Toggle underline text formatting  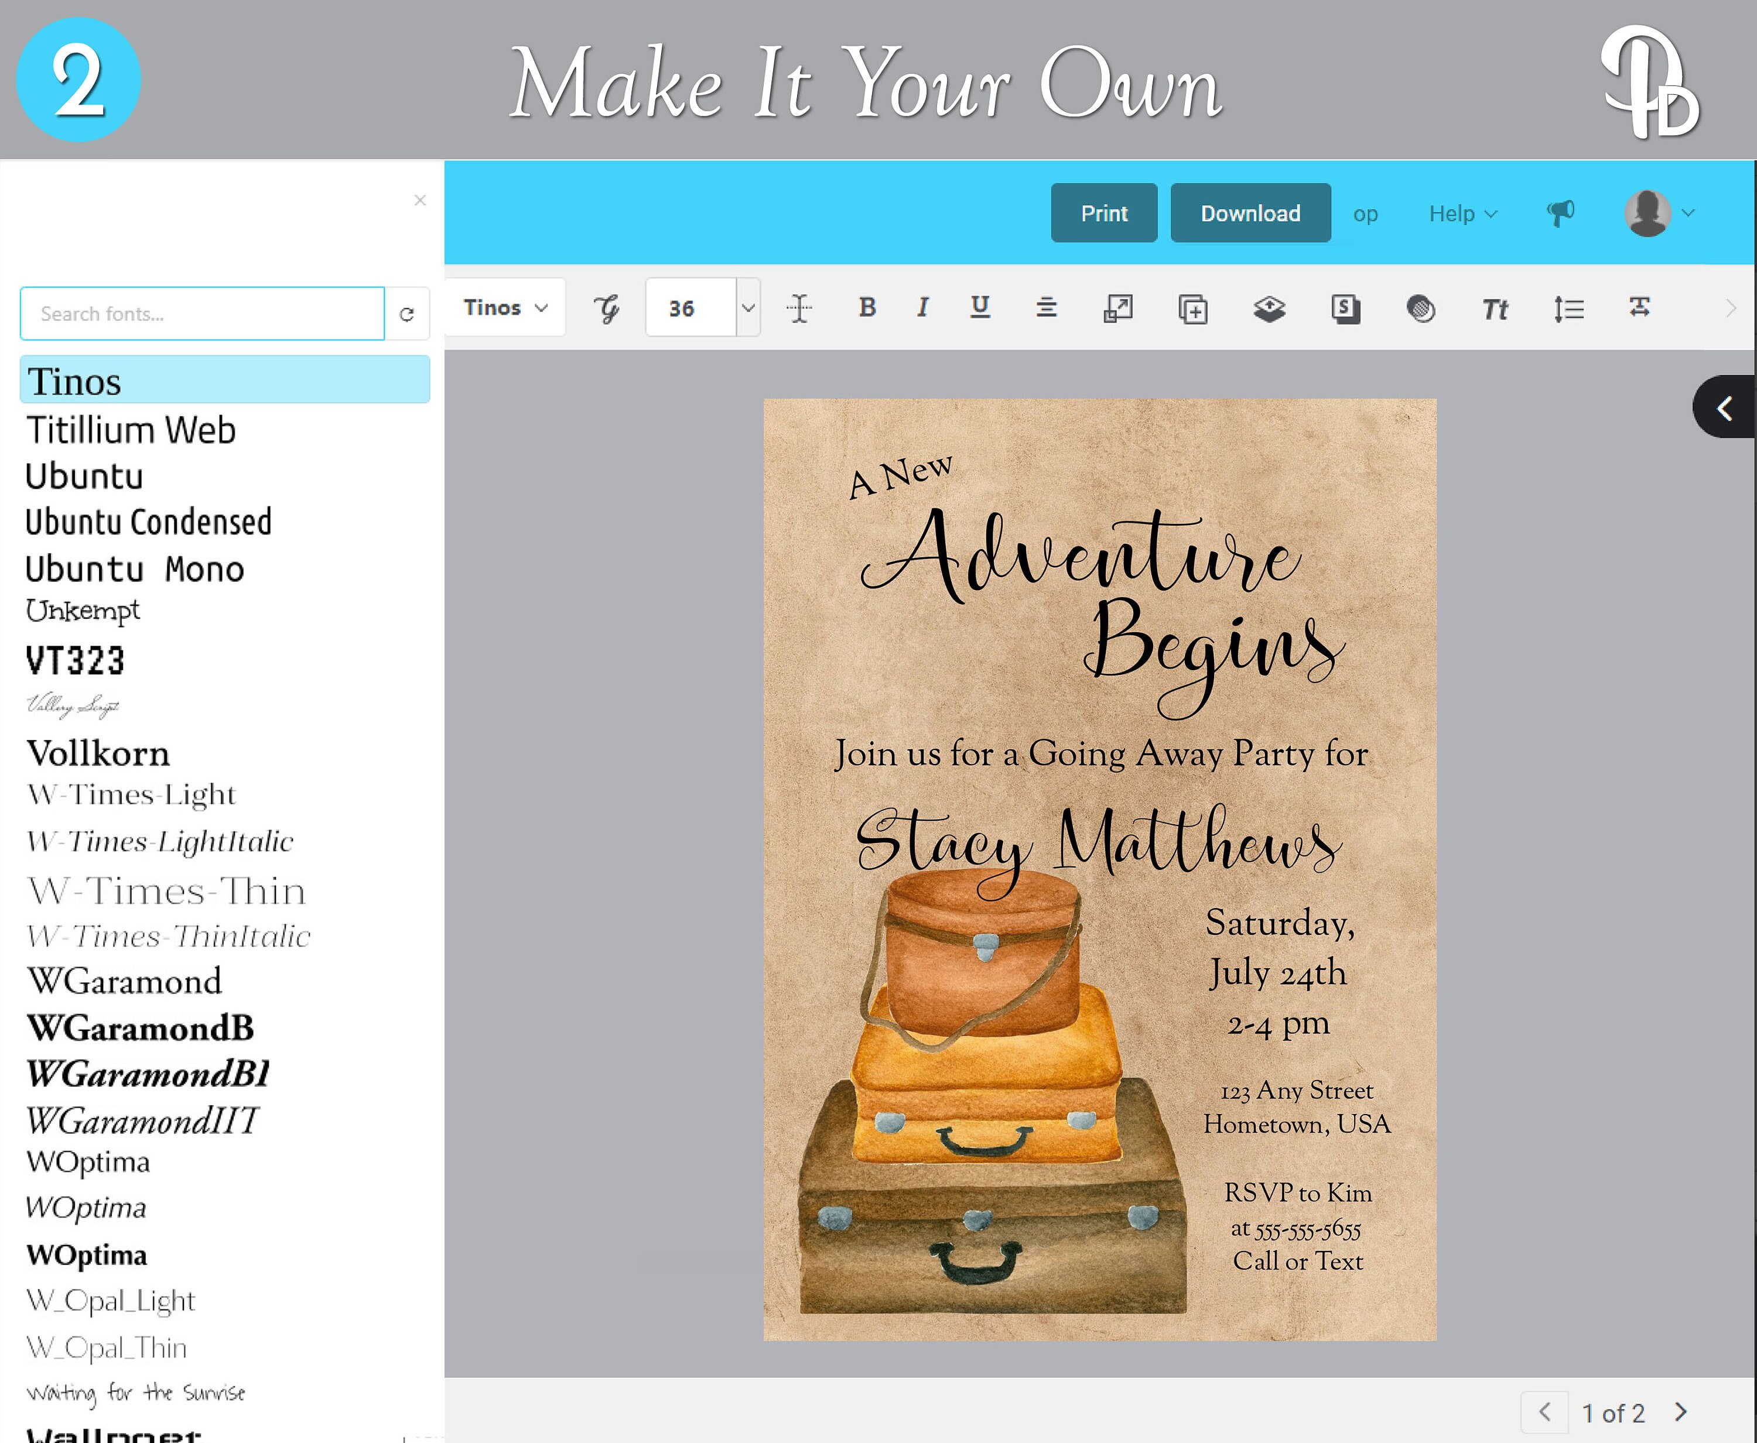coord(980,309)
